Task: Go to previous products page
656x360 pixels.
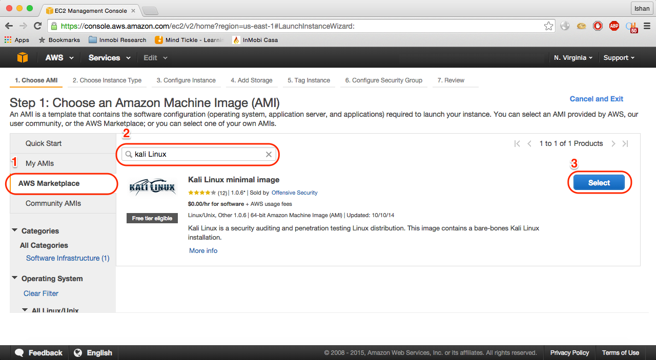Action: [x=529, y=144]
